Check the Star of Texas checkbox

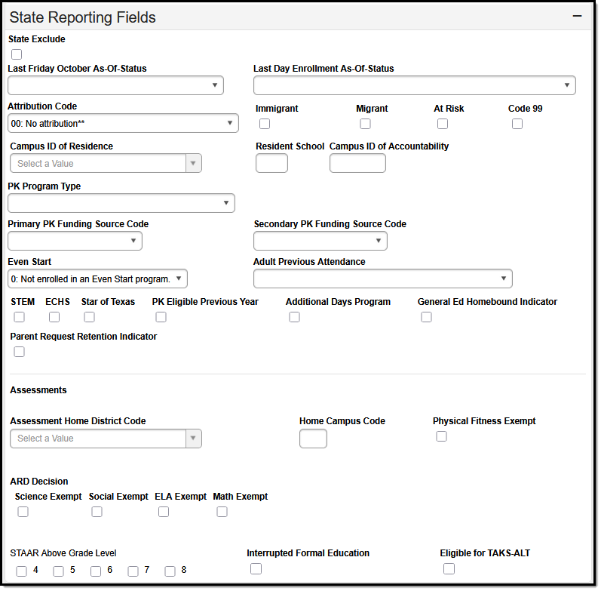[89, 317]
